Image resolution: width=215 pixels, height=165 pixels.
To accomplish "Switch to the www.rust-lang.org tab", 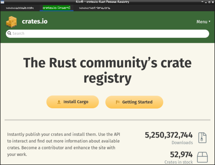I will click(x=95, y=8).
